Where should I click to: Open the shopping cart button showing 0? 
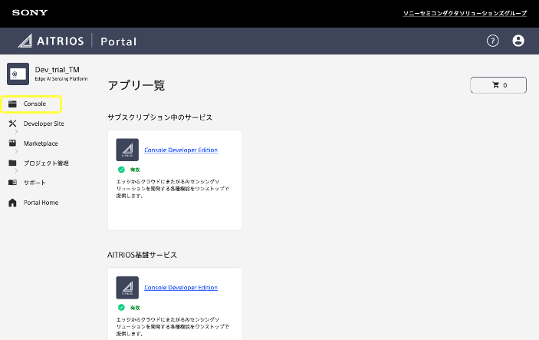[x=498, y=85]
